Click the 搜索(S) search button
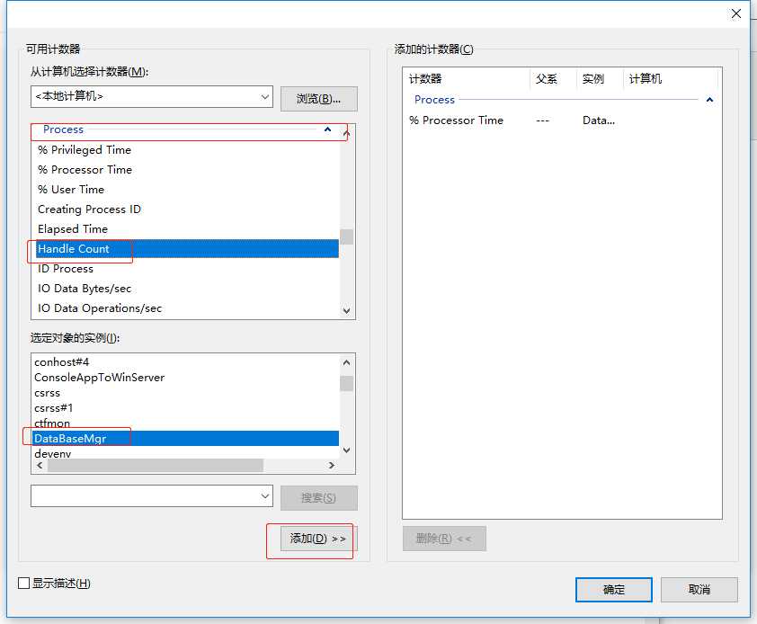Viewport: 757px width, 624px height. [318, 498]
